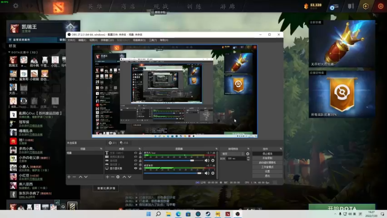
Task: Toggle visibility of 游戏源 2 source
Action: 135,164
